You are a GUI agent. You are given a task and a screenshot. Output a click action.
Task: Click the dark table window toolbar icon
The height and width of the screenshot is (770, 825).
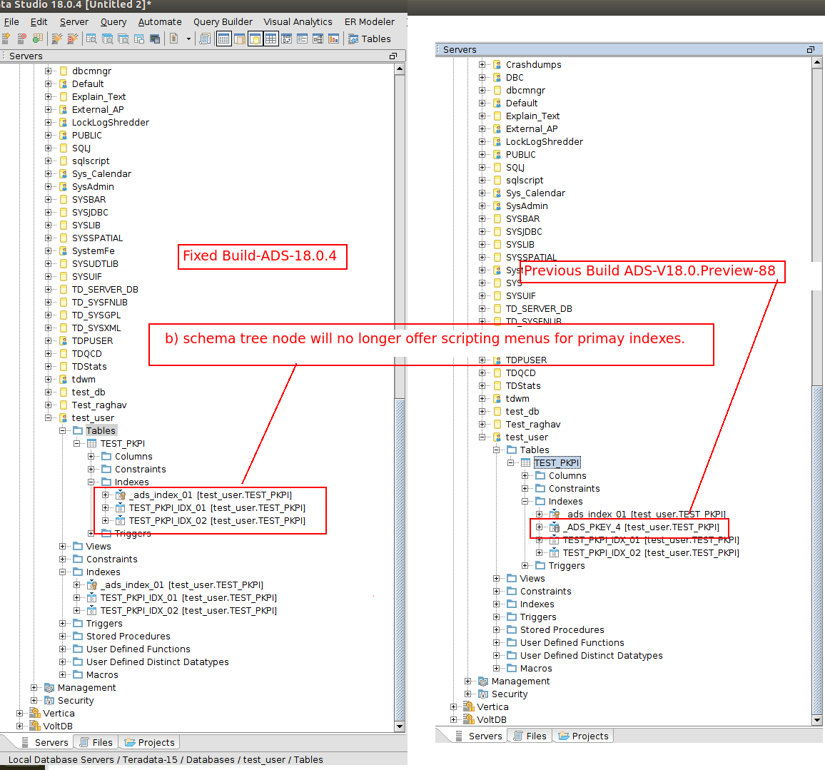pyautogui.click(x=155, y=39)
